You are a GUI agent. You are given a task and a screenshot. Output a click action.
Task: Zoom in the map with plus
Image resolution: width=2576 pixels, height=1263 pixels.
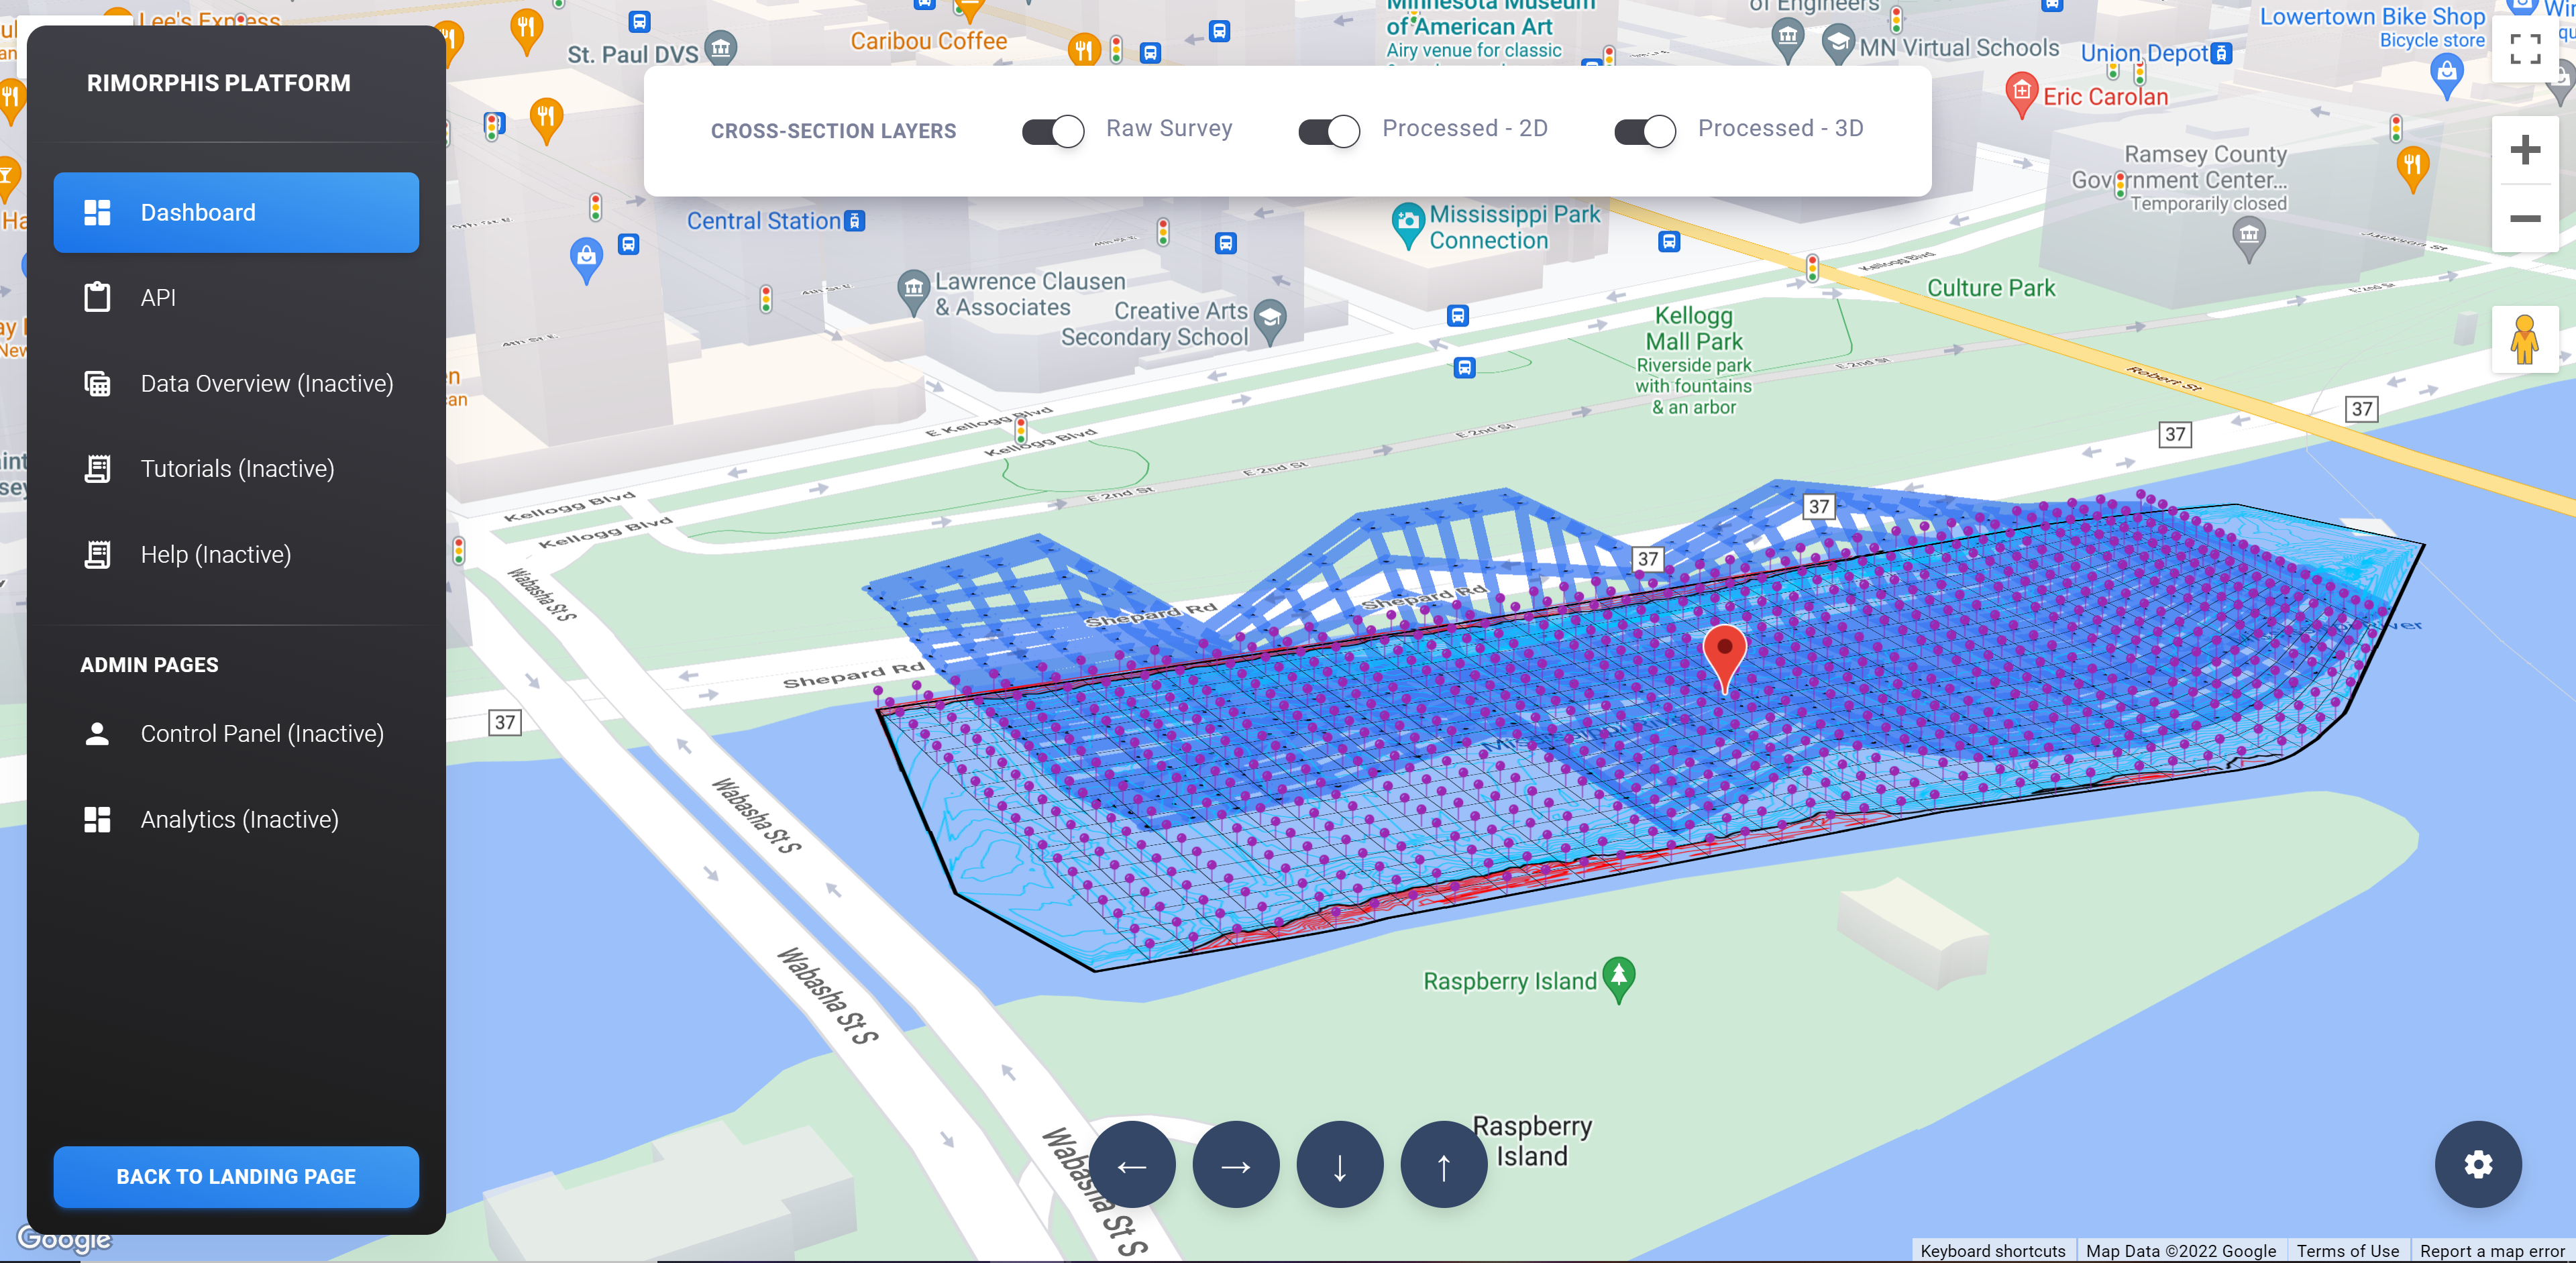point(2524,151)
